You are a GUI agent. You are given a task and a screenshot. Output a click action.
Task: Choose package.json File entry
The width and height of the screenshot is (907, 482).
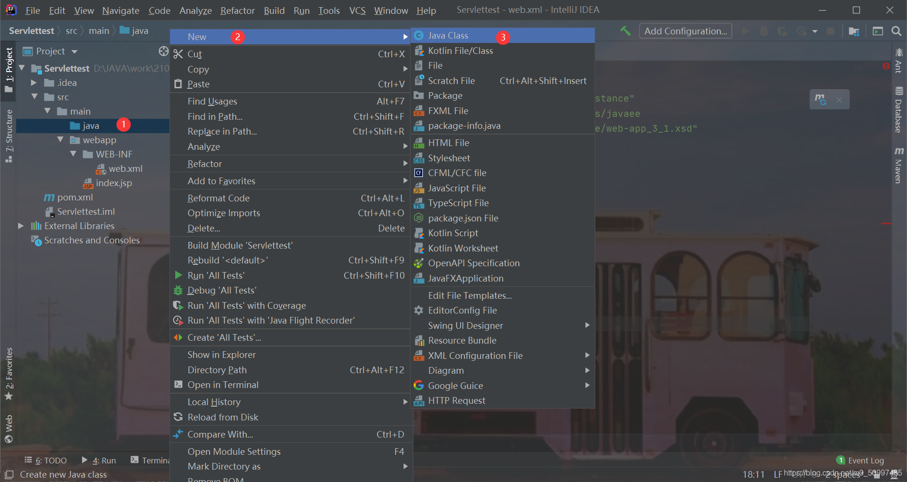tap(503, 218)
